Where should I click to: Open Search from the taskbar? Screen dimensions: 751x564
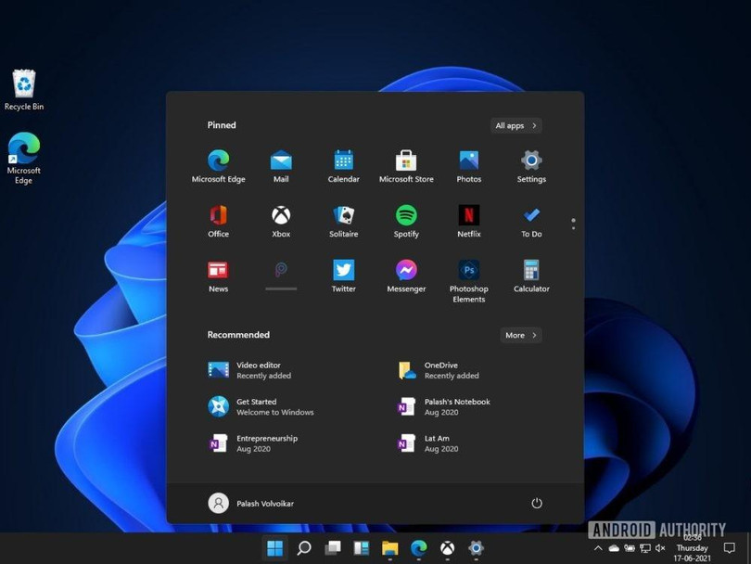pyautogui.click(x=303, y=547)
